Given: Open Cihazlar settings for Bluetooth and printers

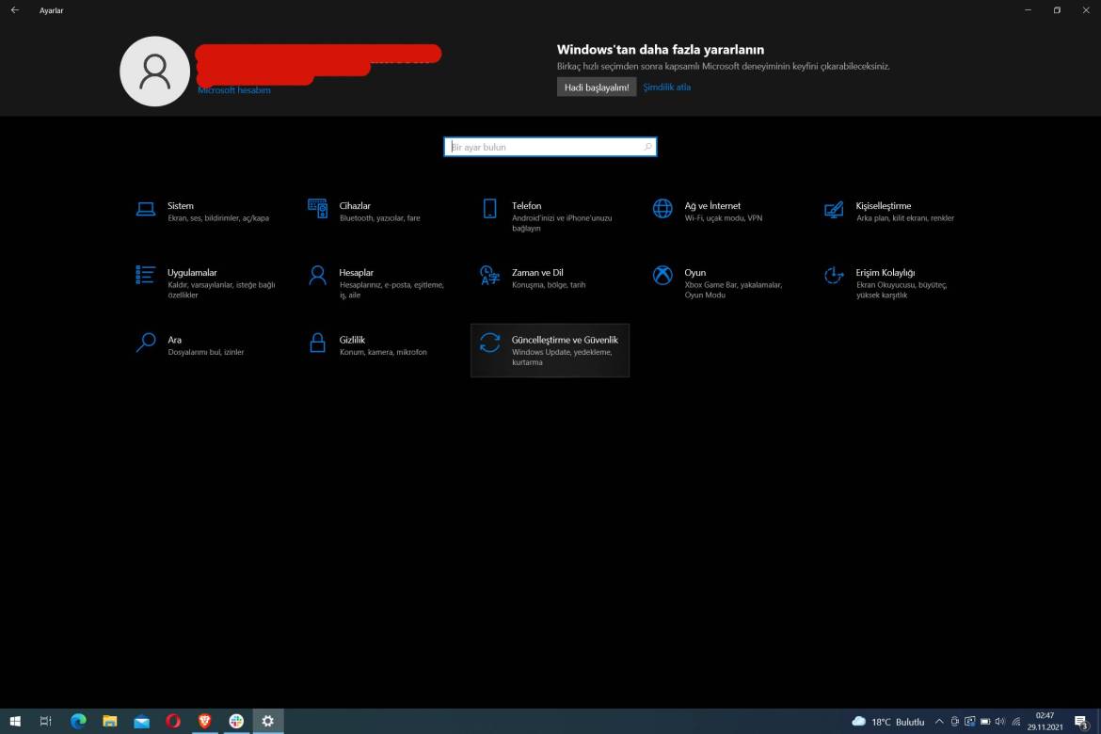Looking at the screenshot, I should pos(356,211).
